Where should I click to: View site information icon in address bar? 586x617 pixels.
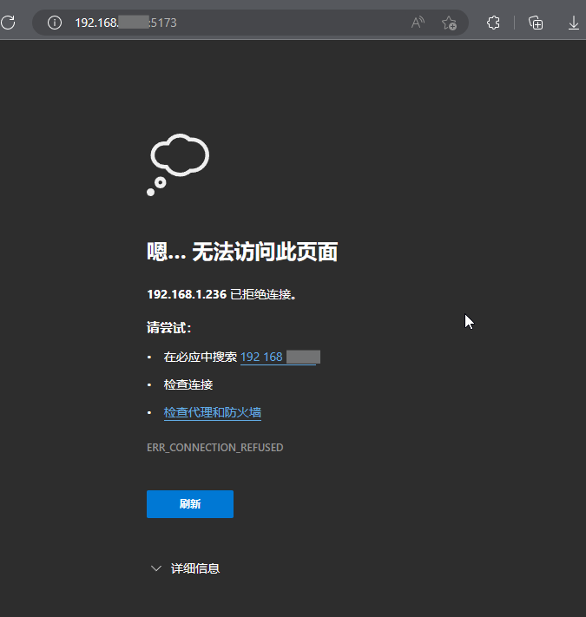tap(55, 23)
